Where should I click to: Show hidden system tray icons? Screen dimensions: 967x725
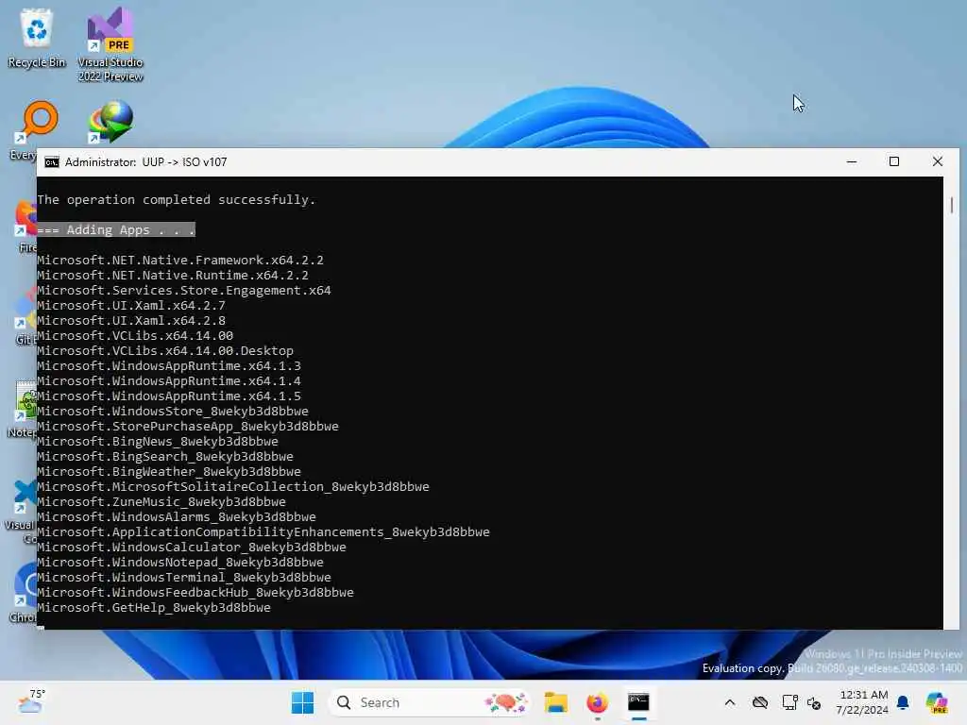click(x=730, y=702)
